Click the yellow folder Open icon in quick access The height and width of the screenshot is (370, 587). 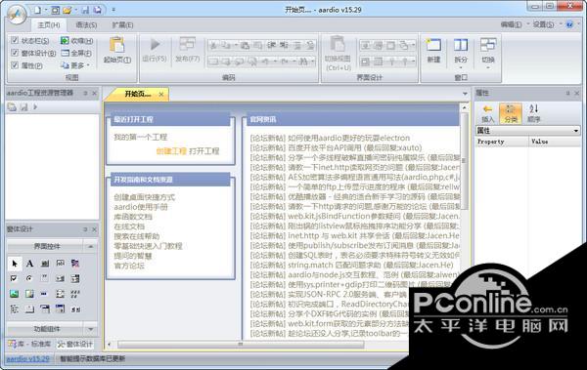(x=67, y=10)
